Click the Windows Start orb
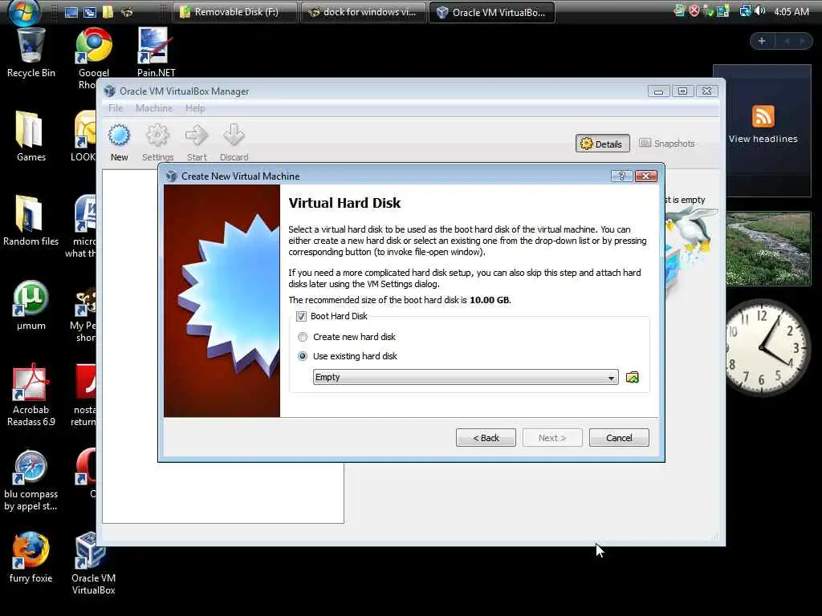Viewport: 822px width, 616px height. (x=23, y=11)
